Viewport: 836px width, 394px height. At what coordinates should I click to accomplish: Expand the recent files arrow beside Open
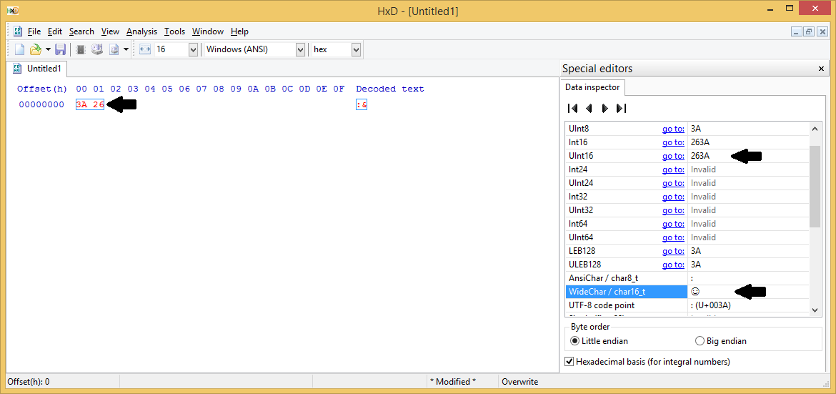48,49
